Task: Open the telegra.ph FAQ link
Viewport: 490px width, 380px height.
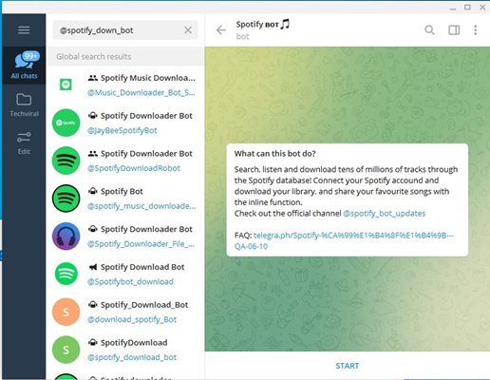Action: click(x=344, y=240)
